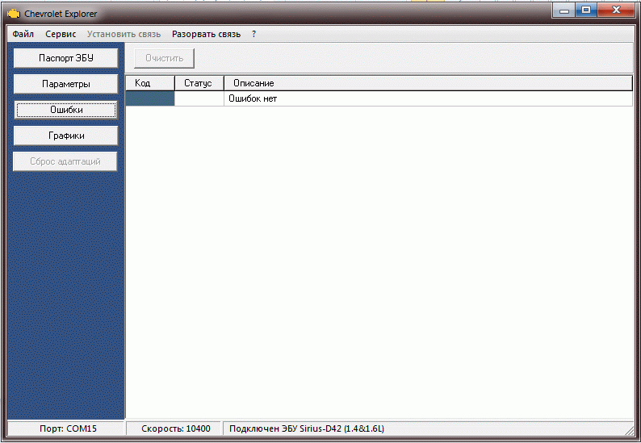Screen dimensions: 641x443
Task: Minimize the Chevrolet Explorer window
Action: tap(564, 10)
